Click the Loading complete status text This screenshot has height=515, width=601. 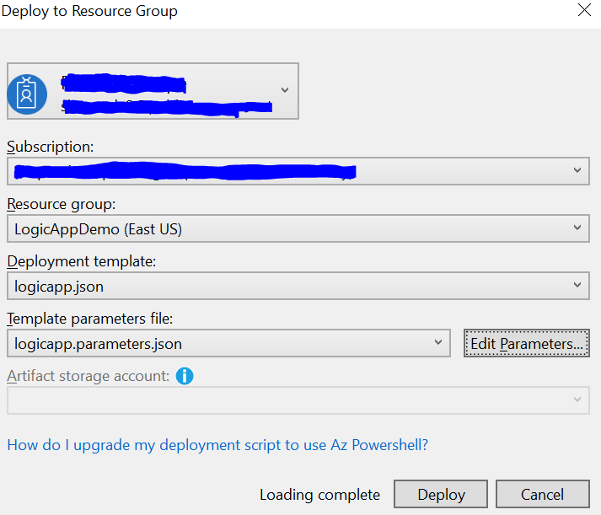(x=319, y=494)
